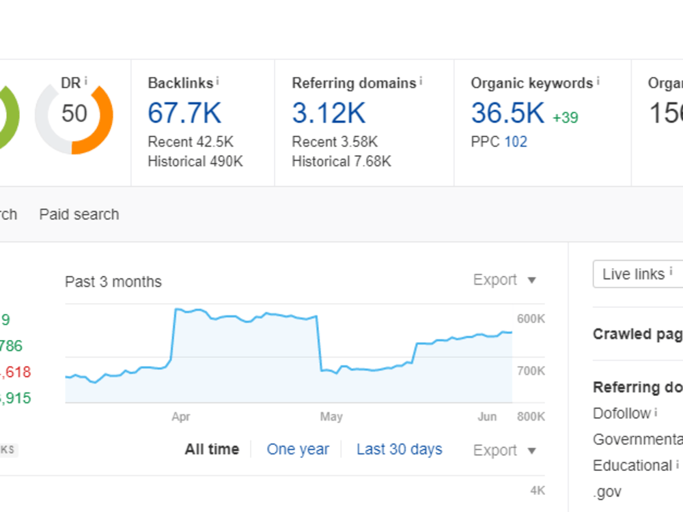The width and height of the screenshot is (683, 512).
Task: Open the Live links selector
Action: (638, 274)
